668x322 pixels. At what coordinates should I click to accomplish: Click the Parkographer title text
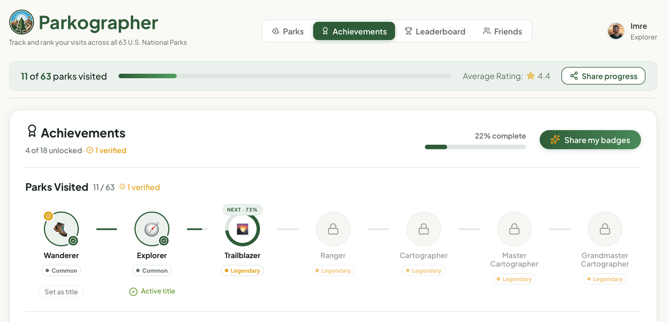click(99, 23)
